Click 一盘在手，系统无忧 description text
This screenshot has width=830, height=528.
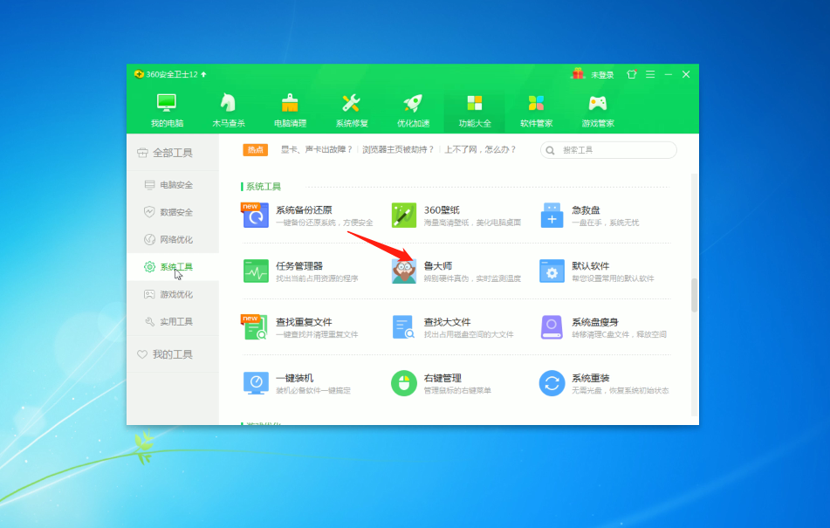(x=605, y=223)
